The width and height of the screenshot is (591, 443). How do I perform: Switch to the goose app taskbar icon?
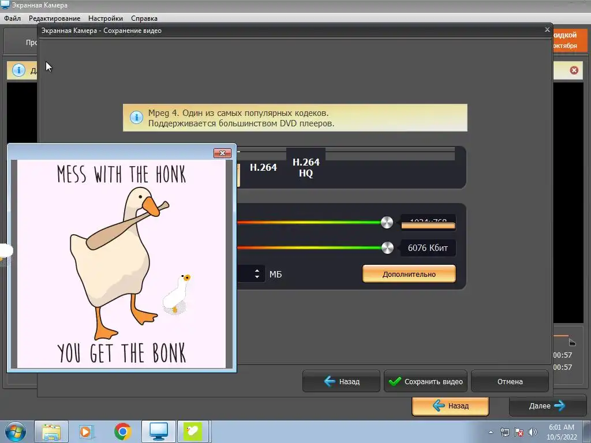(193, 431)
